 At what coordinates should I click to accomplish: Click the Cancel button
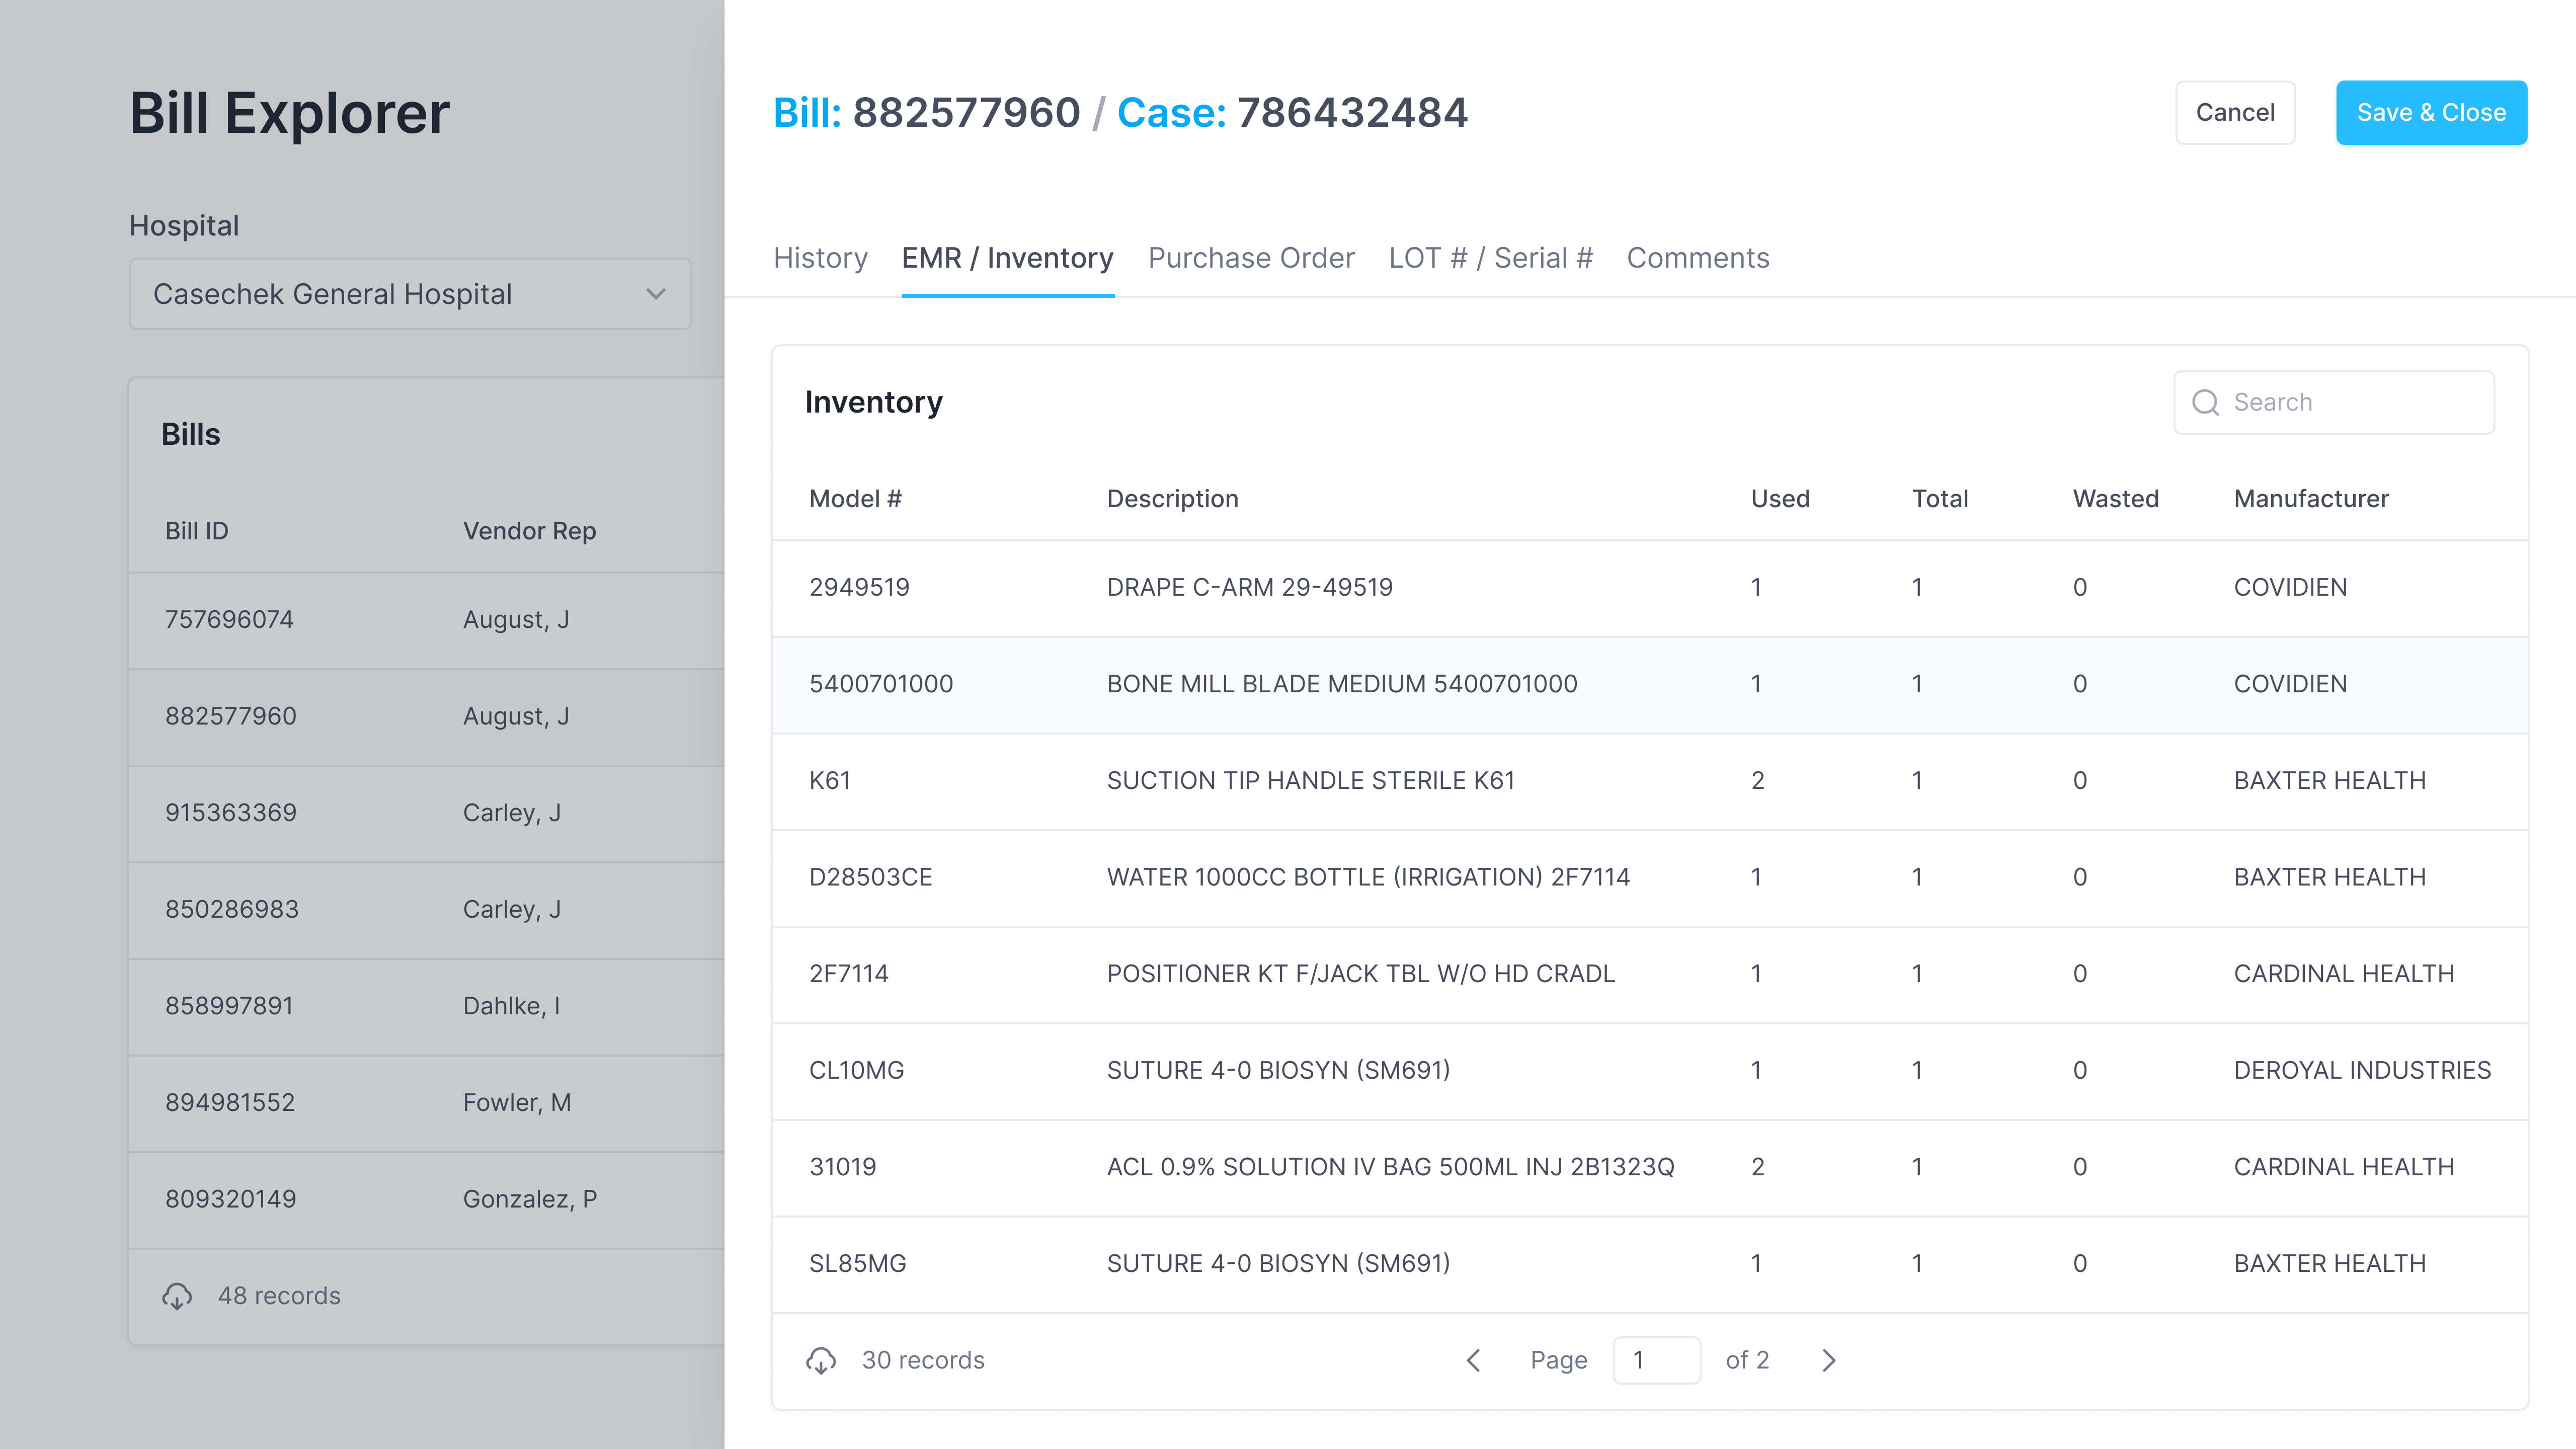pos(2236,112)
